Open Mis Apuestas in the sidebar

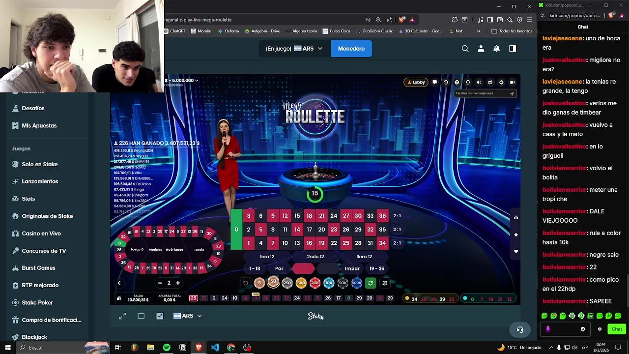(39, 126)
